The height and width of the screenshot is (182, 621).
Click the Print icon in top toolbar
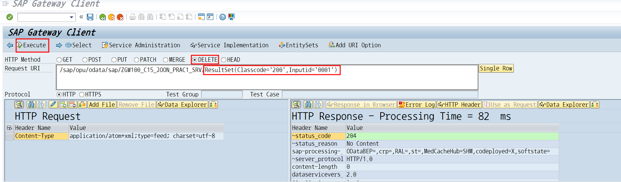tap(132, 17)
